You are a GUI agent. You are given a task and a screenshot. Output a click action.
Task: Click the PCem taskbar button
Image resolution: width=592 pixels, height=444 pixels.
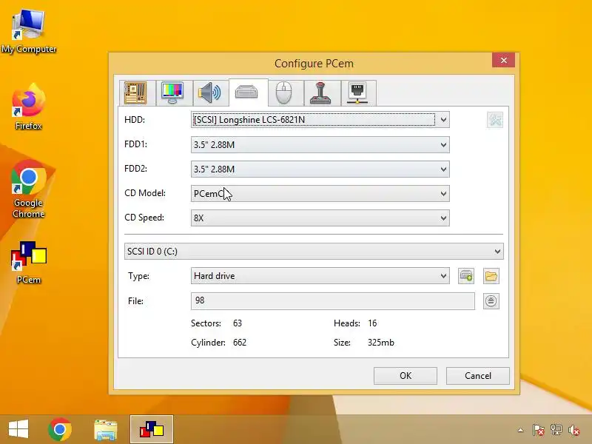point(152,429)
